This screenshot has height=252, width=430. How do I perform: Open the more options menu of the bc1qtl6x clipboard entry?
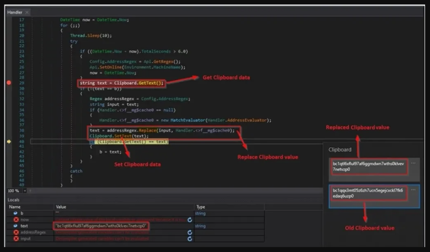[413, 163]
